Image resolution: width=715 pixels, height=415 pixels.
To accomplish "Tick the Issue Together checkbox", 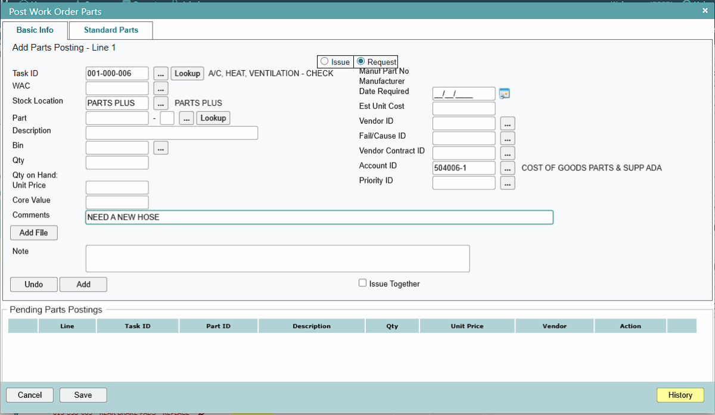I will click(362, 283).
